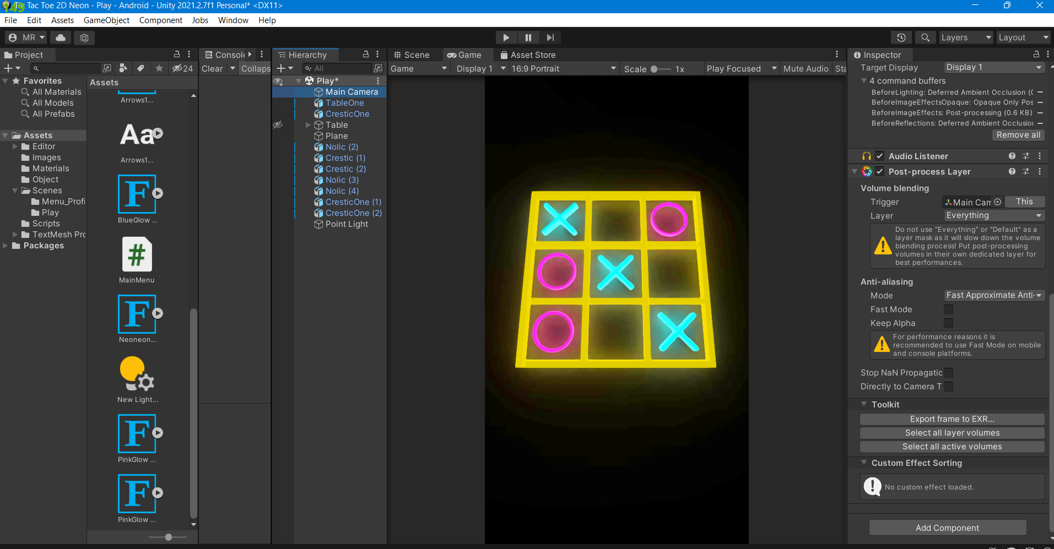Click the Add Component button
The width and height of the screenshot is (1054, 549).
(948, 528)
